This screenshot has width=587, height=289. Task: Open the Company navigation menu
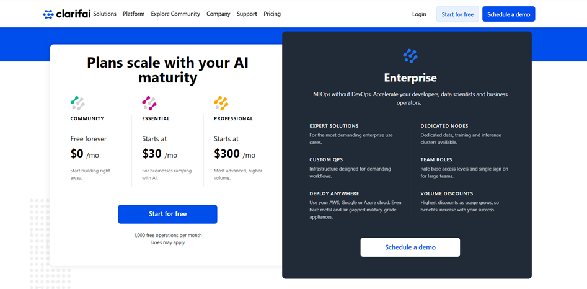[218, 14]
